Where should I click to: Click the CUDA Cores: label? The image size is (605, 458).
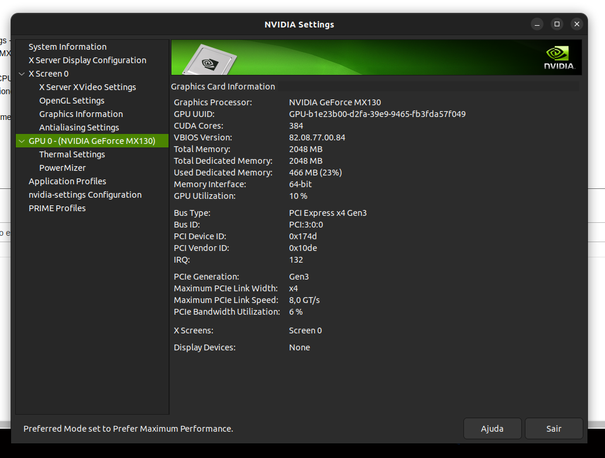199,126
